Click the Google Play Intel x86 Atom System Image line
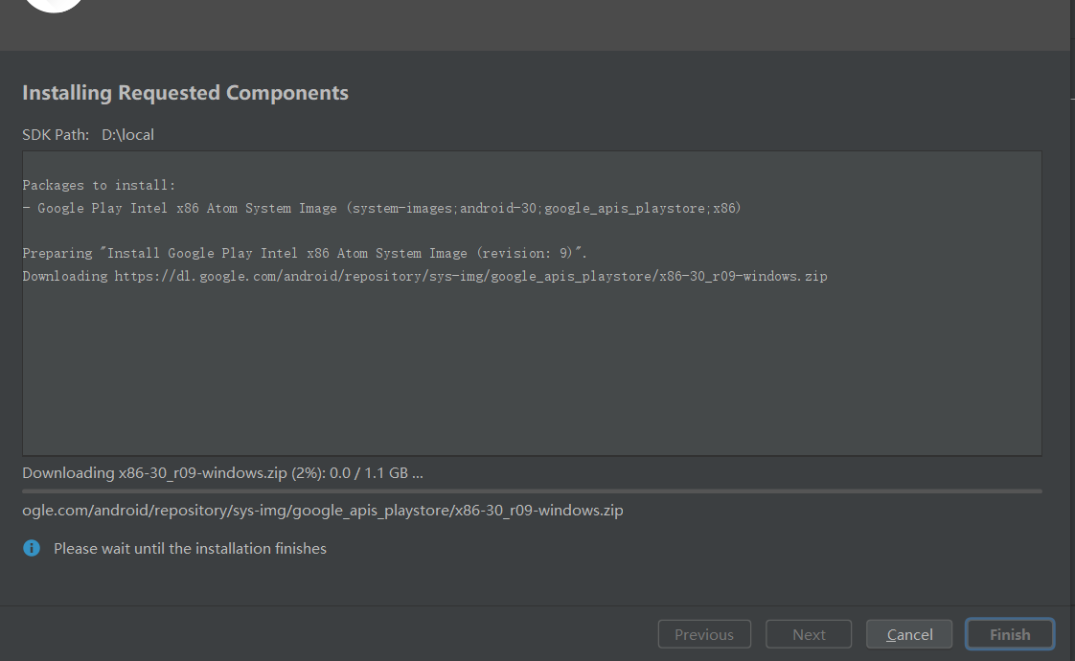 [x=382, y=208]
